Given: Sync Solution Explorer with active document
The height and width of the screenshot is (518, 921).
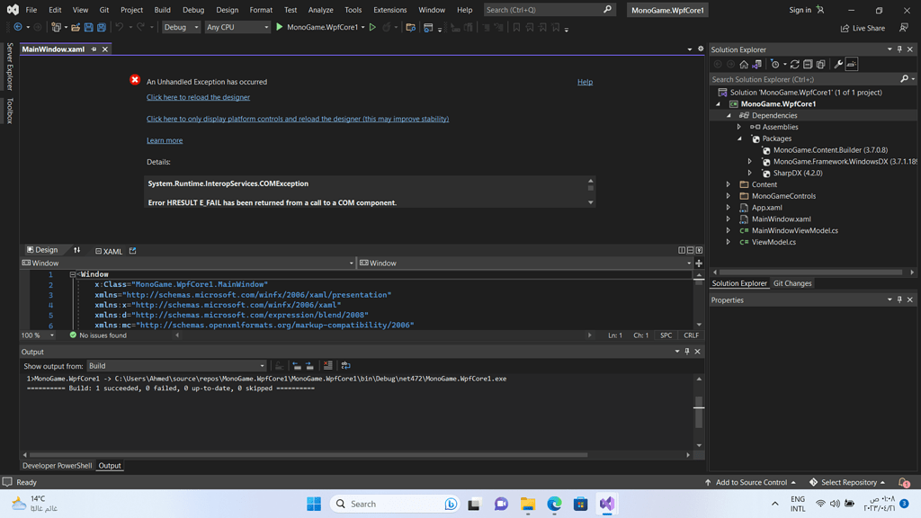Looking at the screenshot, I should [756, 64].
